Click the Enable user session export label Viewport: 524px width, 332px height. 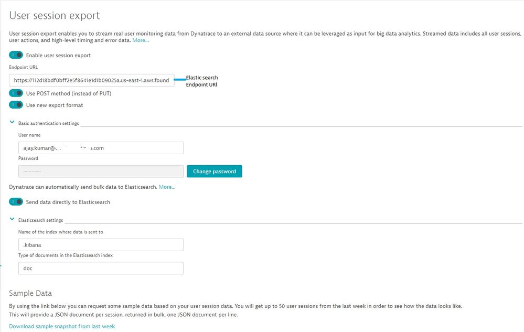click(x=58, y=55)
